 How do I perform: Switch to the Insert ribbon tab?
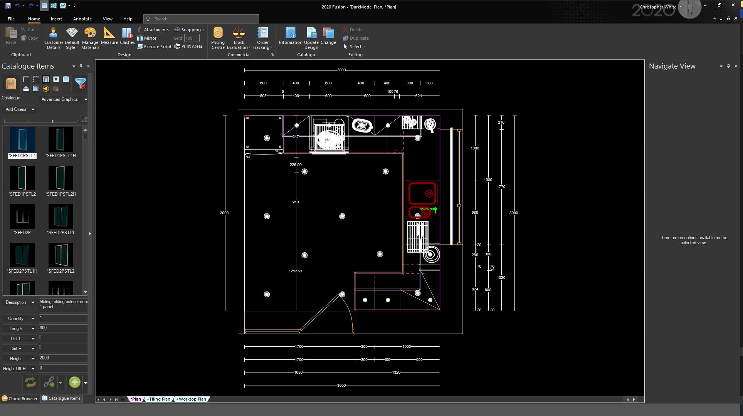[x=56, y=19]
